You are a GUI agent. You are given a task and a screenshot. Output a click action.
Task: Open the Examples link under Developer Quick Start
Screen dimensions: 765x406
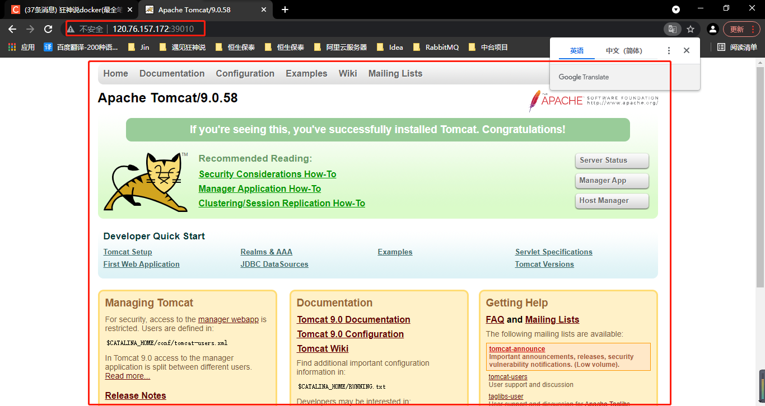(395, 252)
